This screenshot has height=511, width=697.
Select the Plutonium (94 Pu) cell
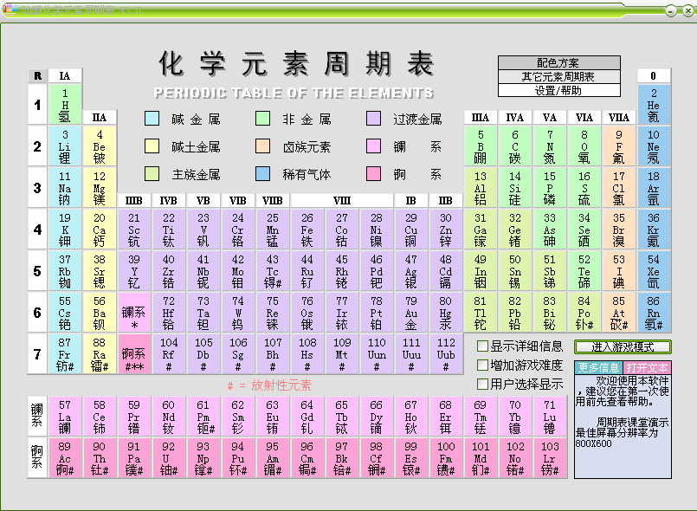tap(238, 458)
